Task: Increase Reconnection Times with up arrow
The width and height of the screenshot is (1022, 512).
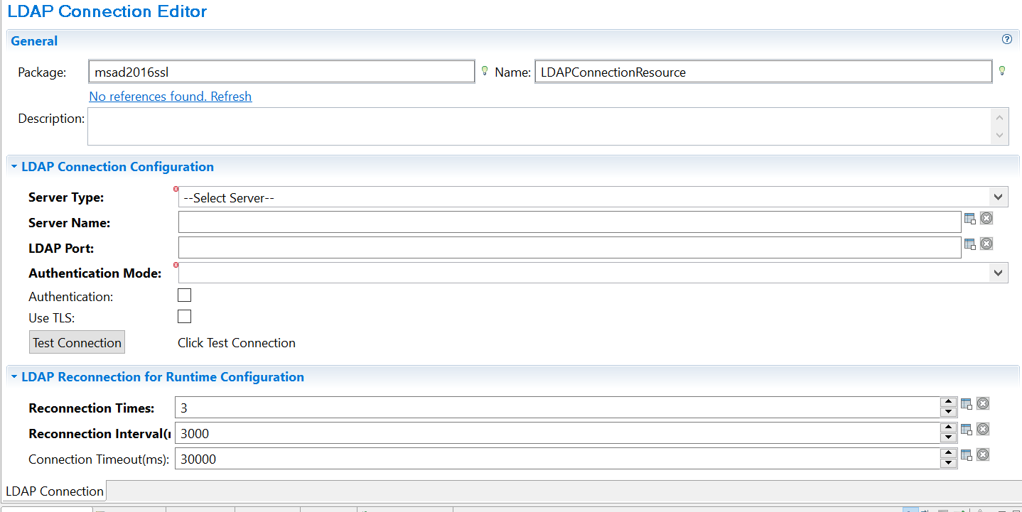Action: 947,403
